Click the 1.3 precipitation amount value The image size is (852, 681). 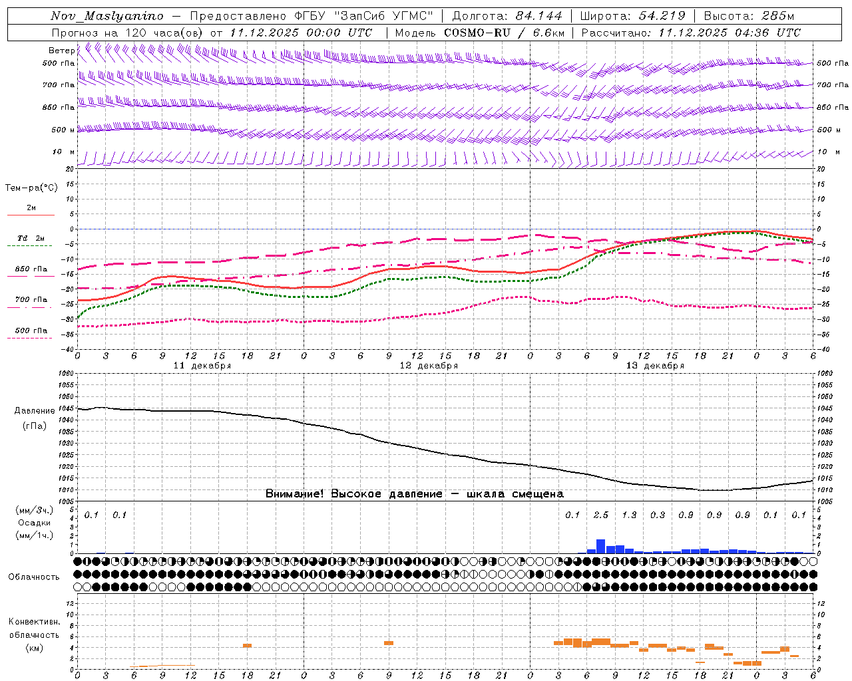tap(629, 515)
